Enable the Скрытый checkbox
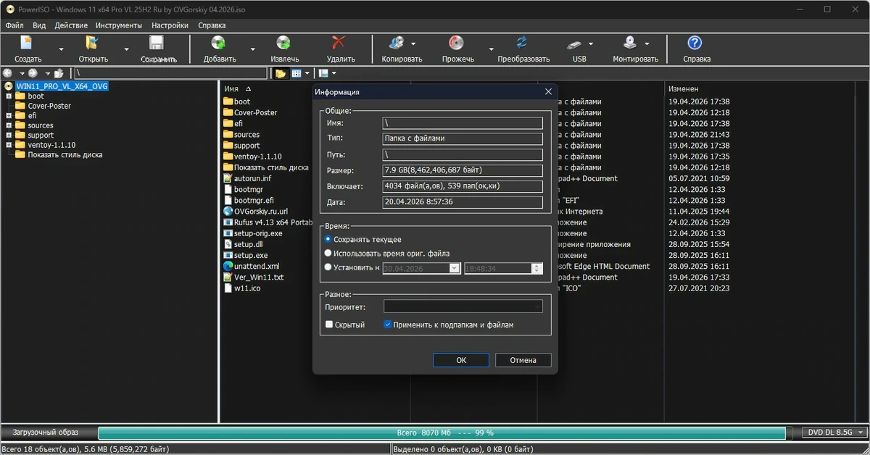 coord(329,325)
